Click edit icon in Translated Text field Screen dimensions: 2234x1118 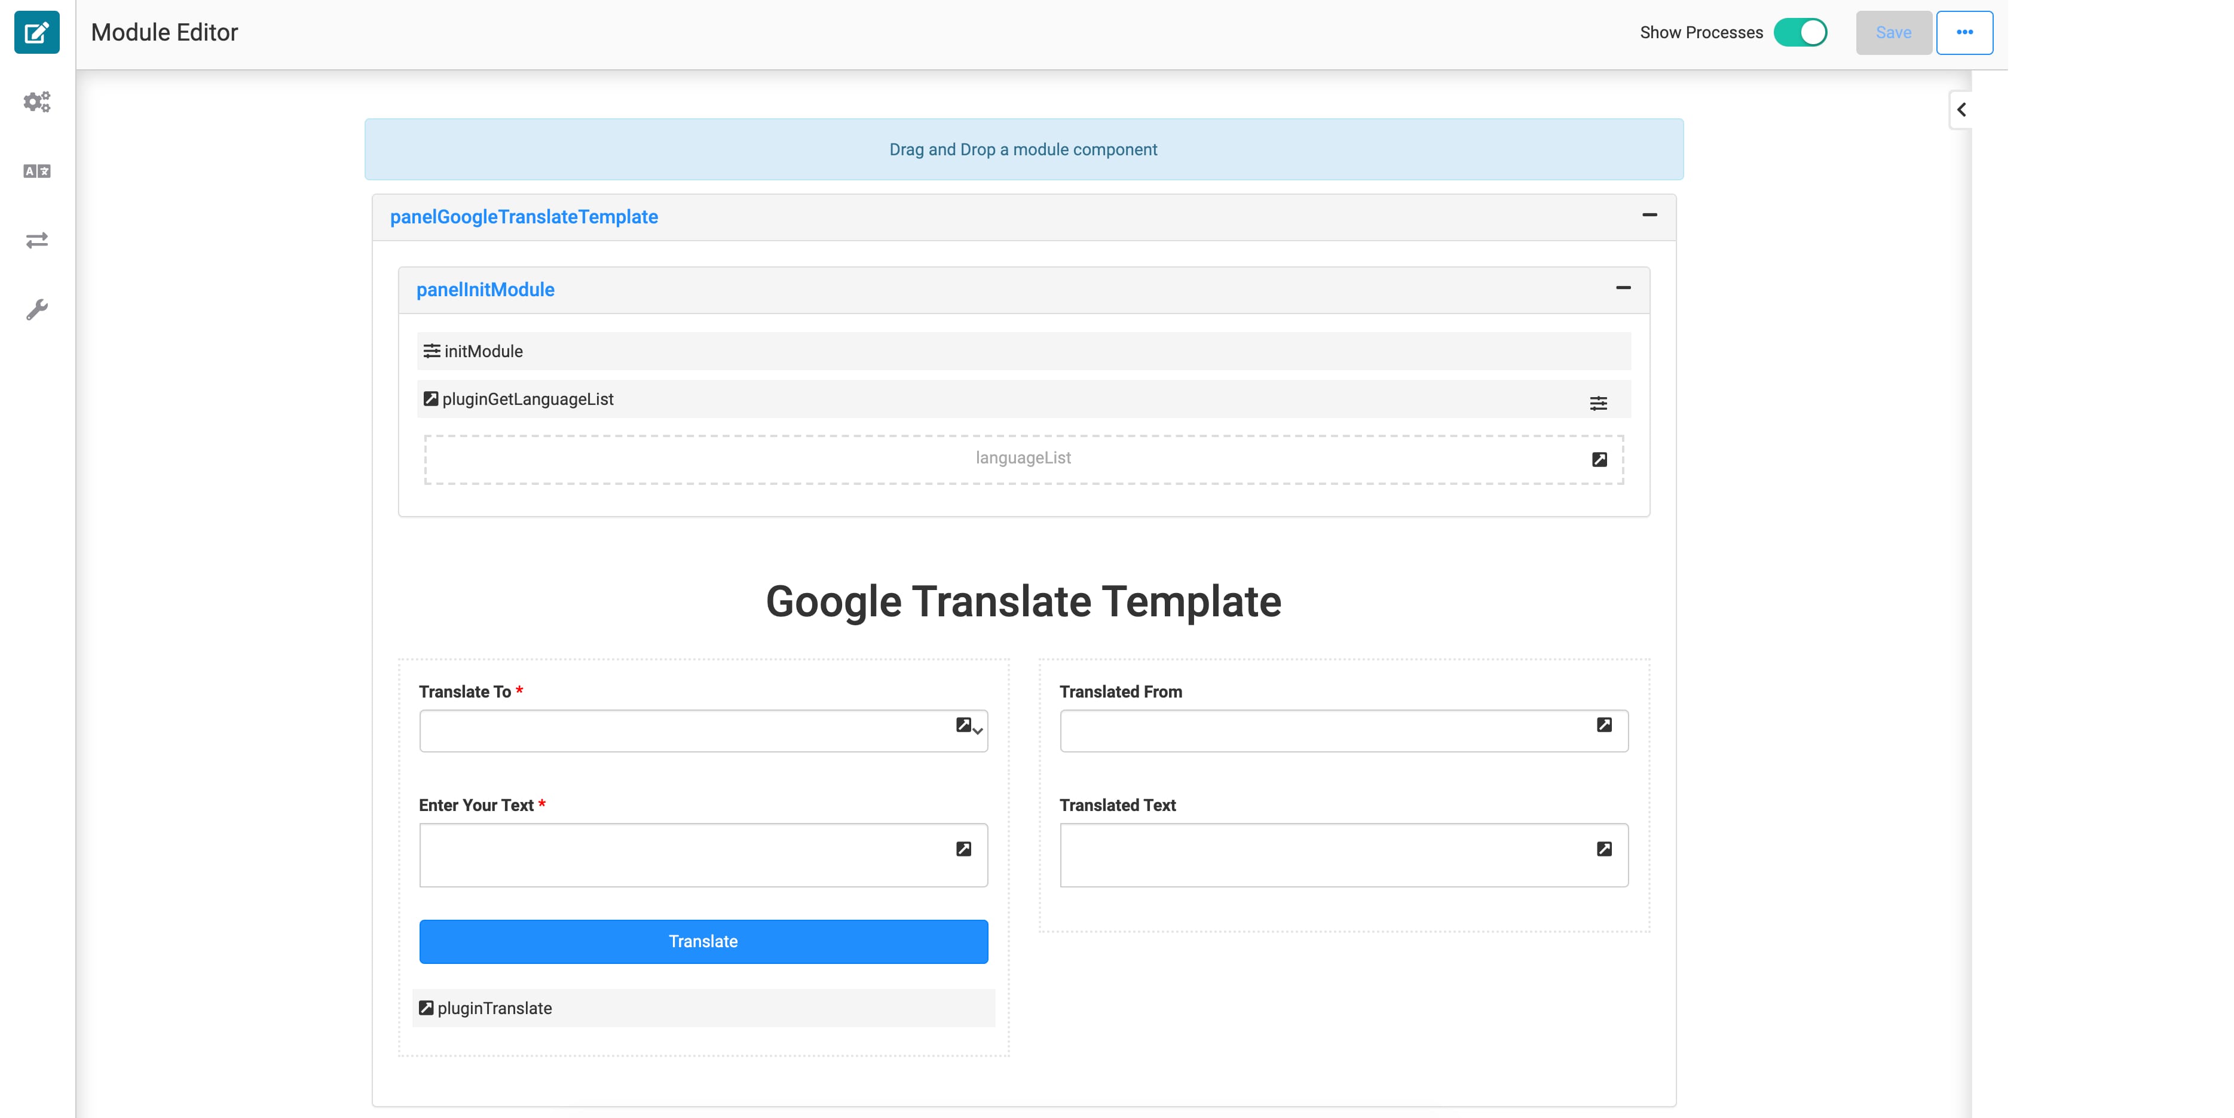[x=1605, y=849]
